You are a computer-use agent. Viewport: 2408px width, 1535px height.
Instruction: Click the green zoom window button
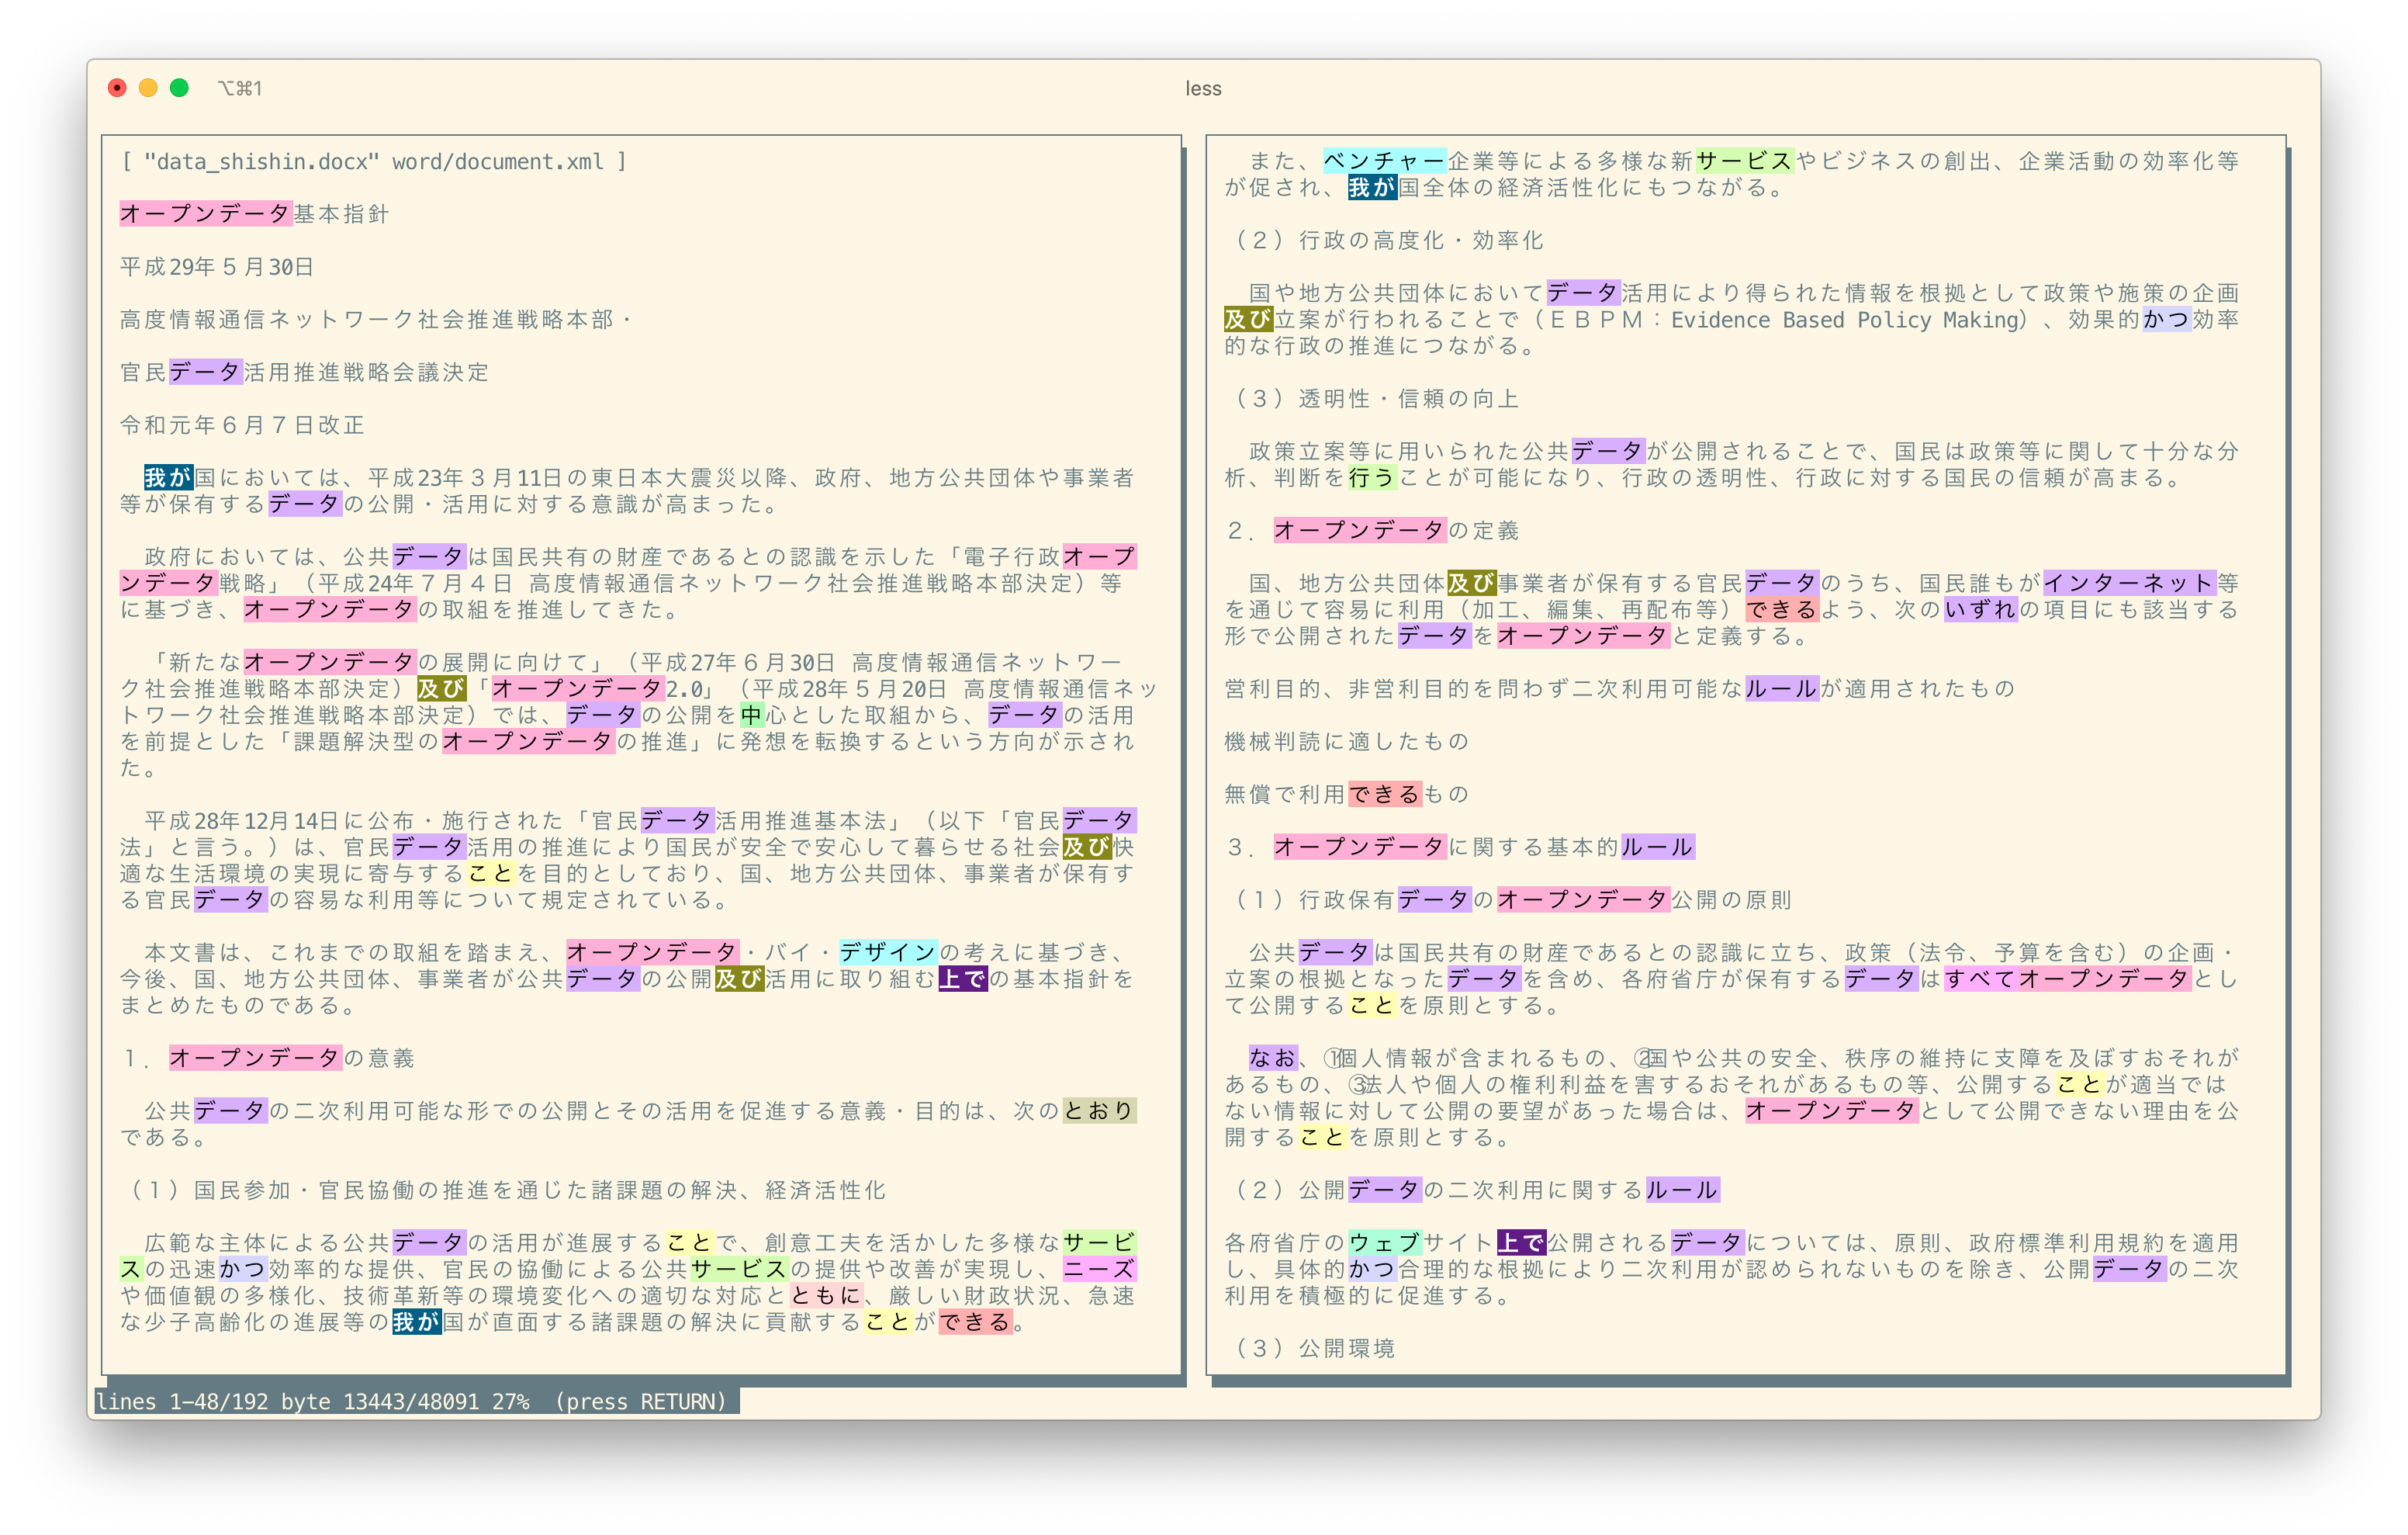point(179,88)
